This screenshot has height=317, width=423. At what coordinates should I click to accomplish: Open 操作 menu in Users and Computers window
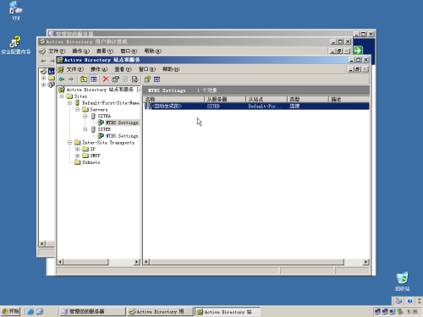pos(80,51)
